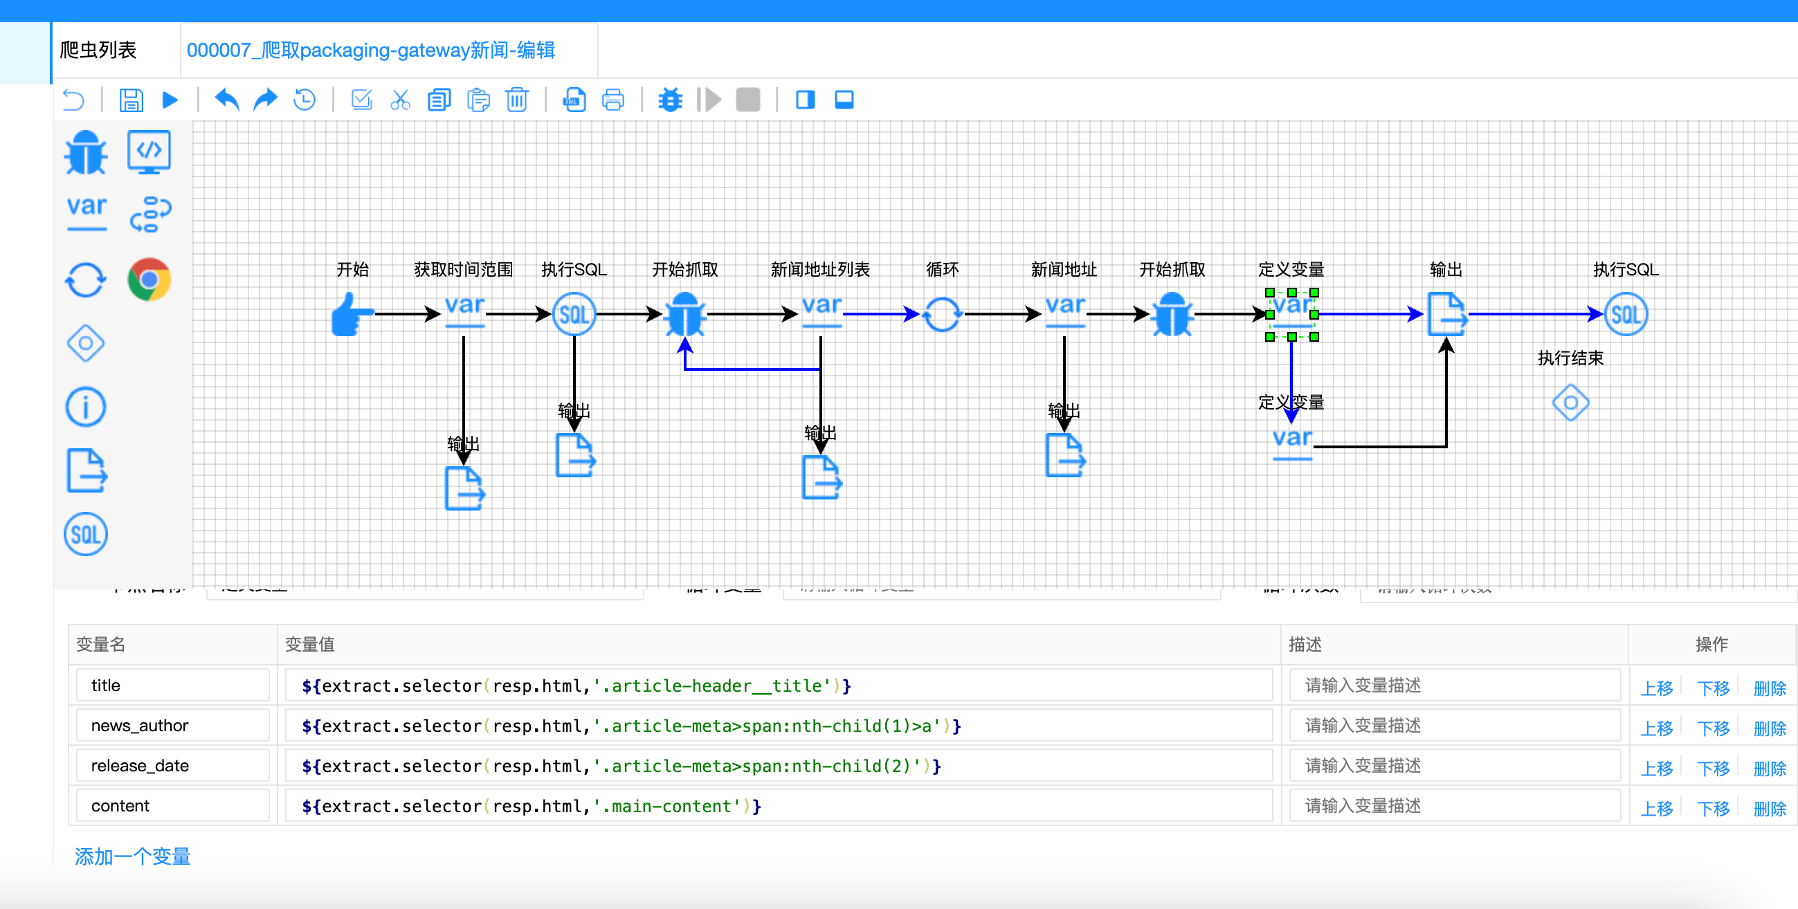The image size is (1798, 909).
Task: Click the print icon in toolbar
Action: coord(612,100)
